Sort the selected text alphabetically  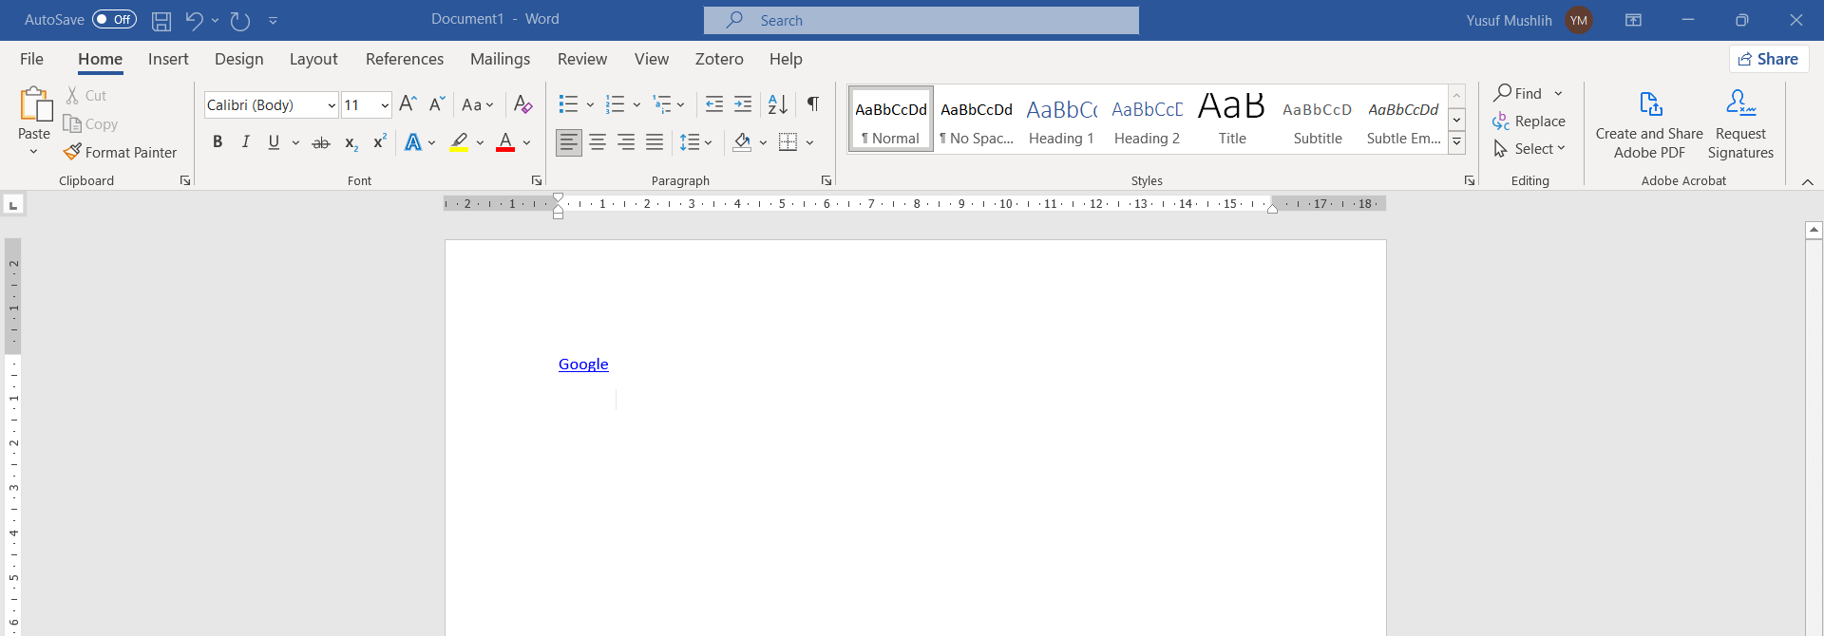[x=777, y=104]
